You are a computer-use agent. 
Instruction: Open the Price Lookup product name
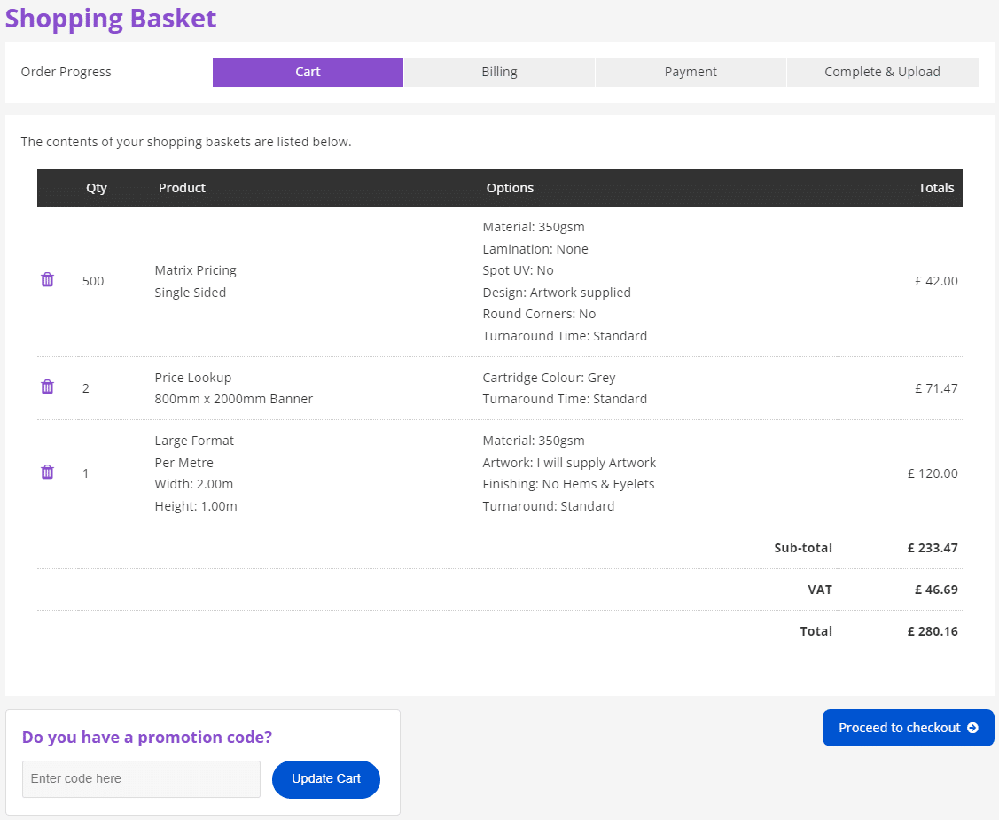pos(192,378)
